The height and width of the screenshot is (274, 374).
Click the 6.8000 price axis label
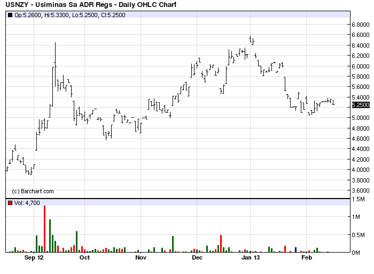point(361,25)
